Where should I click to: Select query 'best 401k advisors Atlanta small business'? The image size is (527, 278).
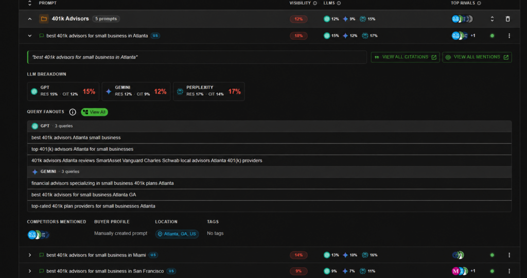click(269, 137)
